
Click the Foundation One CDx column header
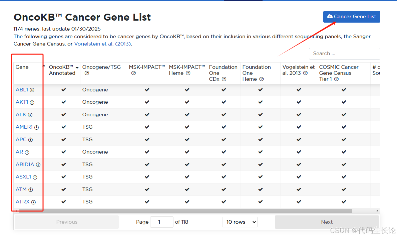coord(223,73)
